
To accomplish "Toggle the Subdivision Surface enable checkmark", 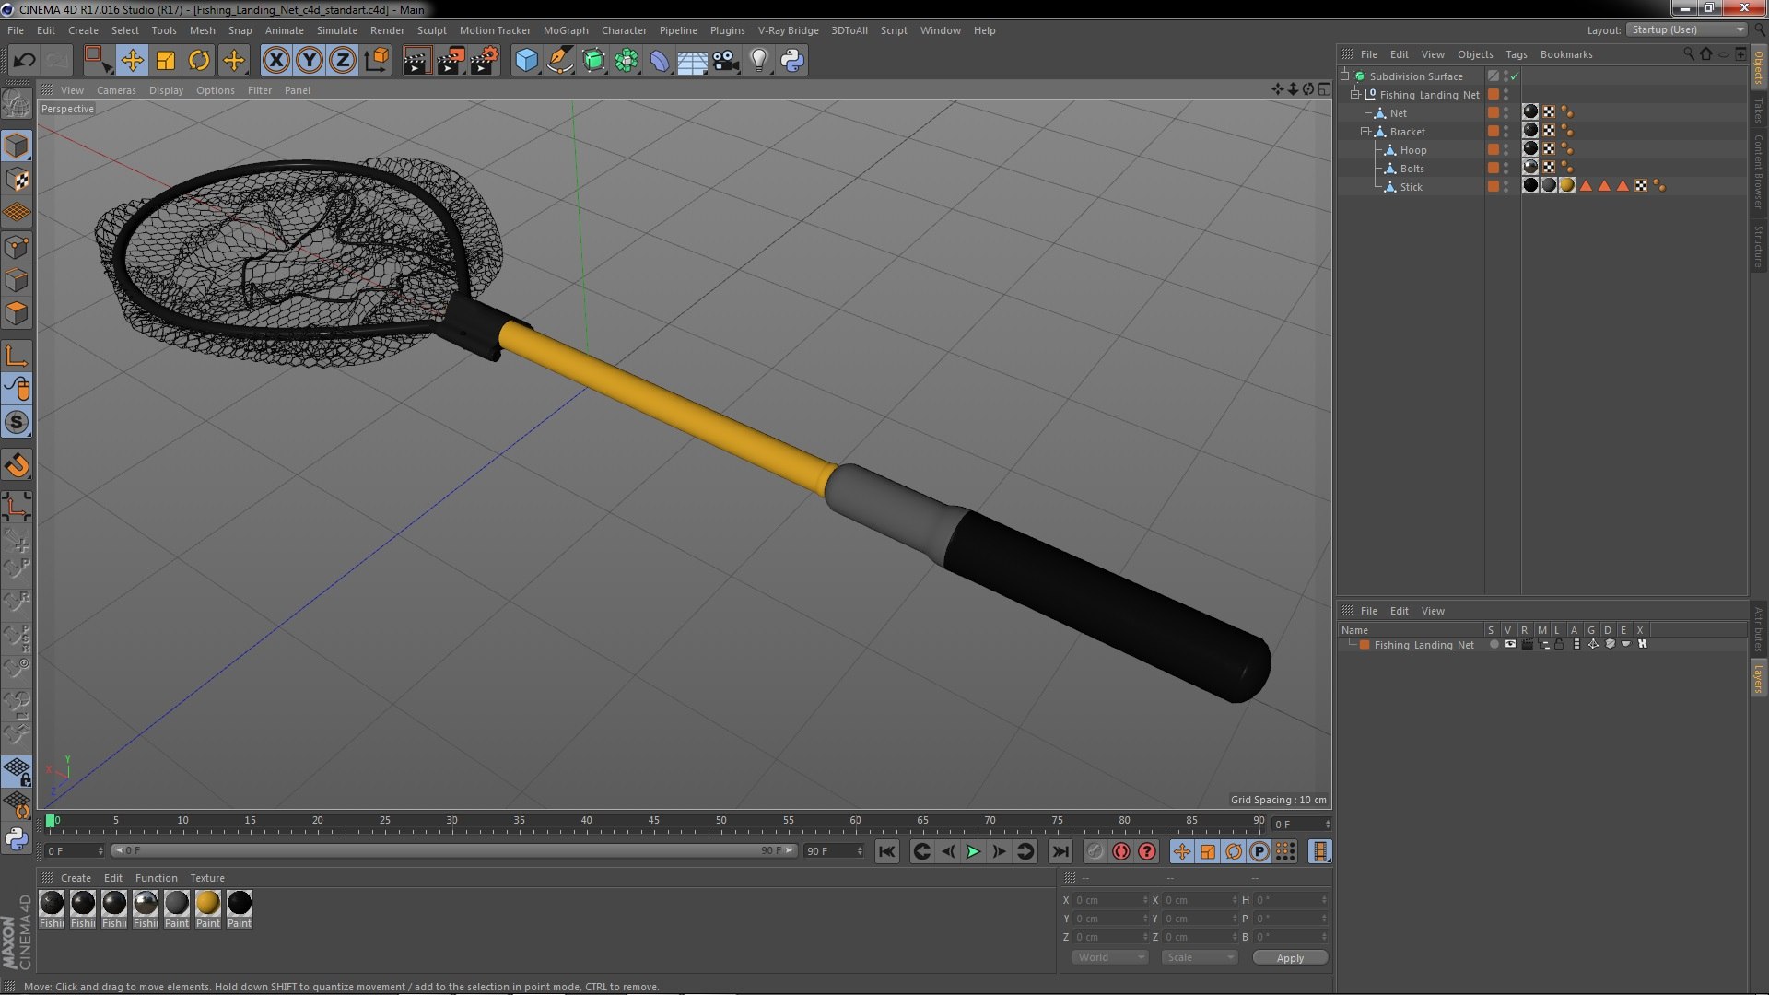I will (1514, 76).
